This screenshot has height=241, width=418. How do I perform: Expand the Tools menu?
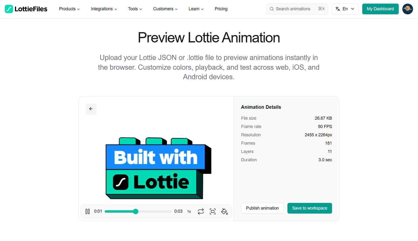[134, 9]
